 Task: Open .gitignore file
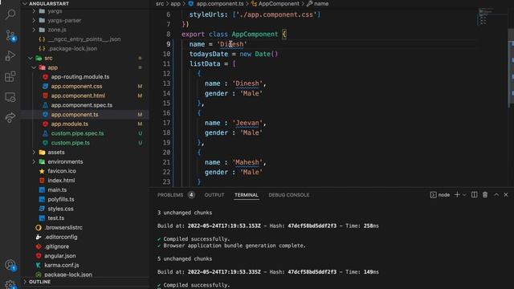tap(57, 246)
